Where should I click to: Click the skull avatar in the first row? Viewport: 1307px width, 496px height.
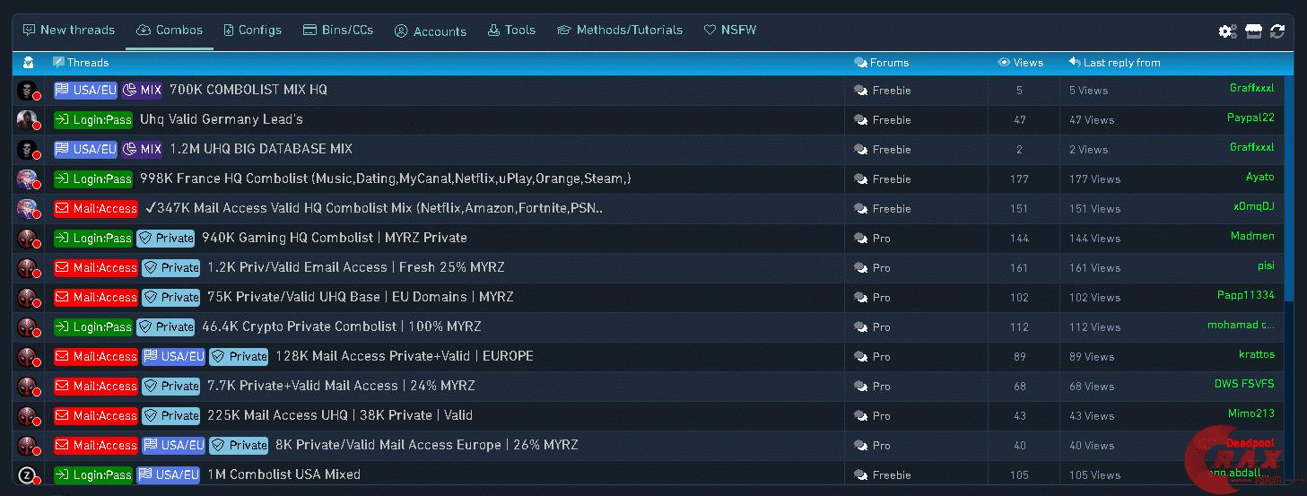point(28,91)
